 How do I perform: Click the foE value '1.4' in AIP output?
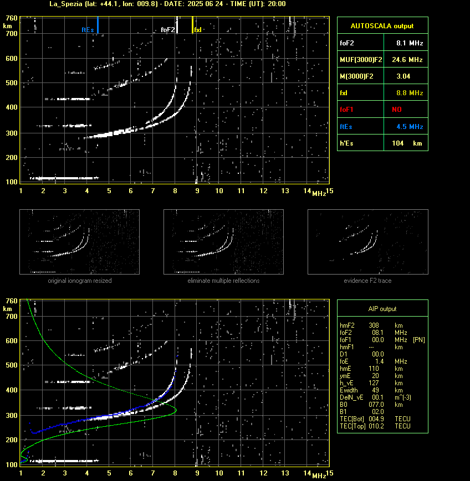click(x=379, y=361)
